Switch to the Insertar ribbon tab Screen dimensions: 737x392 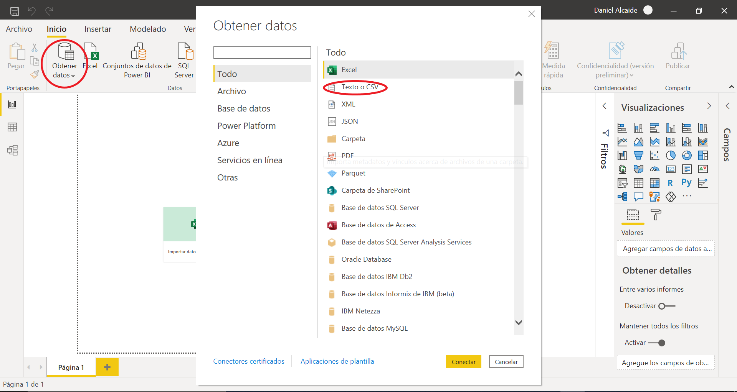click(98, 29)
